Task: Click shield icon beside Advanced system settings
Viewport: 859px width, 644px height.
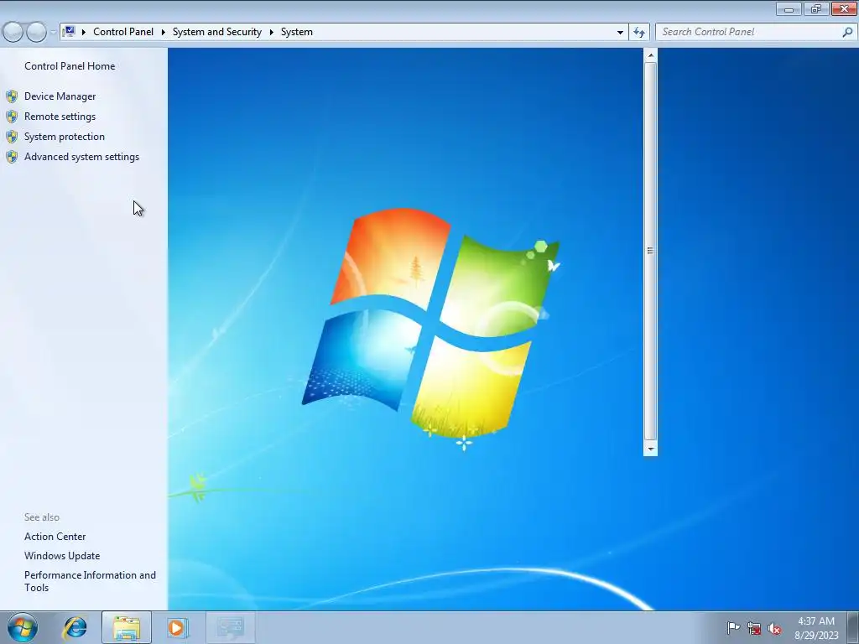Action: (x=12, y=157)
